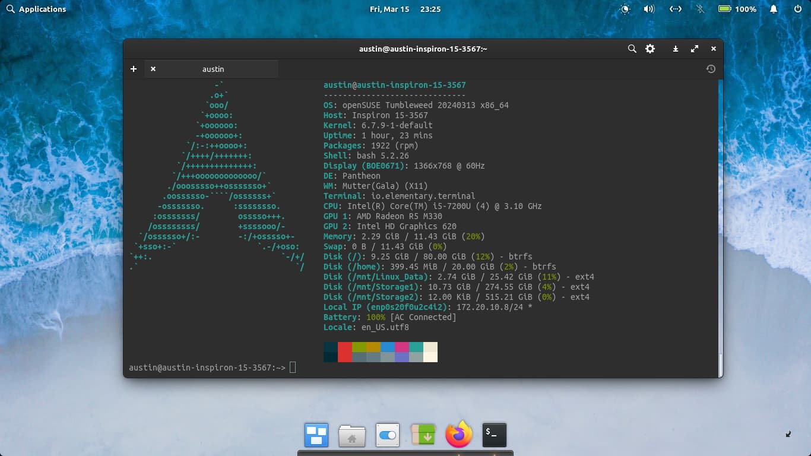Open the network indicator
The height and width of the screenshot is (456, 811).
click(675, 9)
